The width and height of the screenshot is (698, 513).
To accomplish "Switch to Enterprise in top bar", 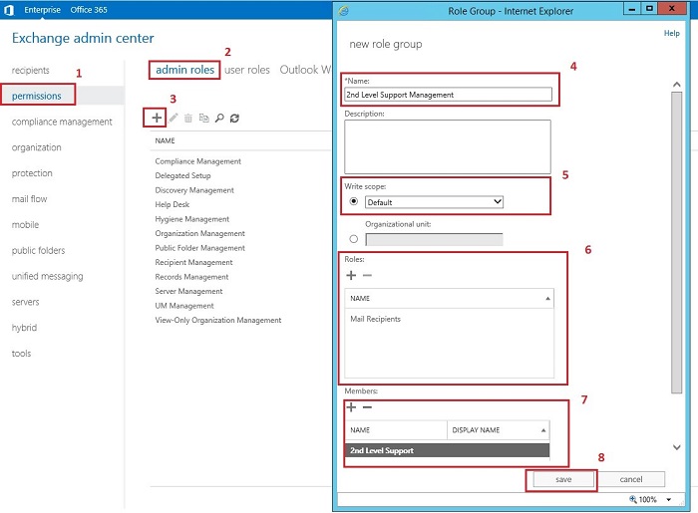I will tap(42, 10).
